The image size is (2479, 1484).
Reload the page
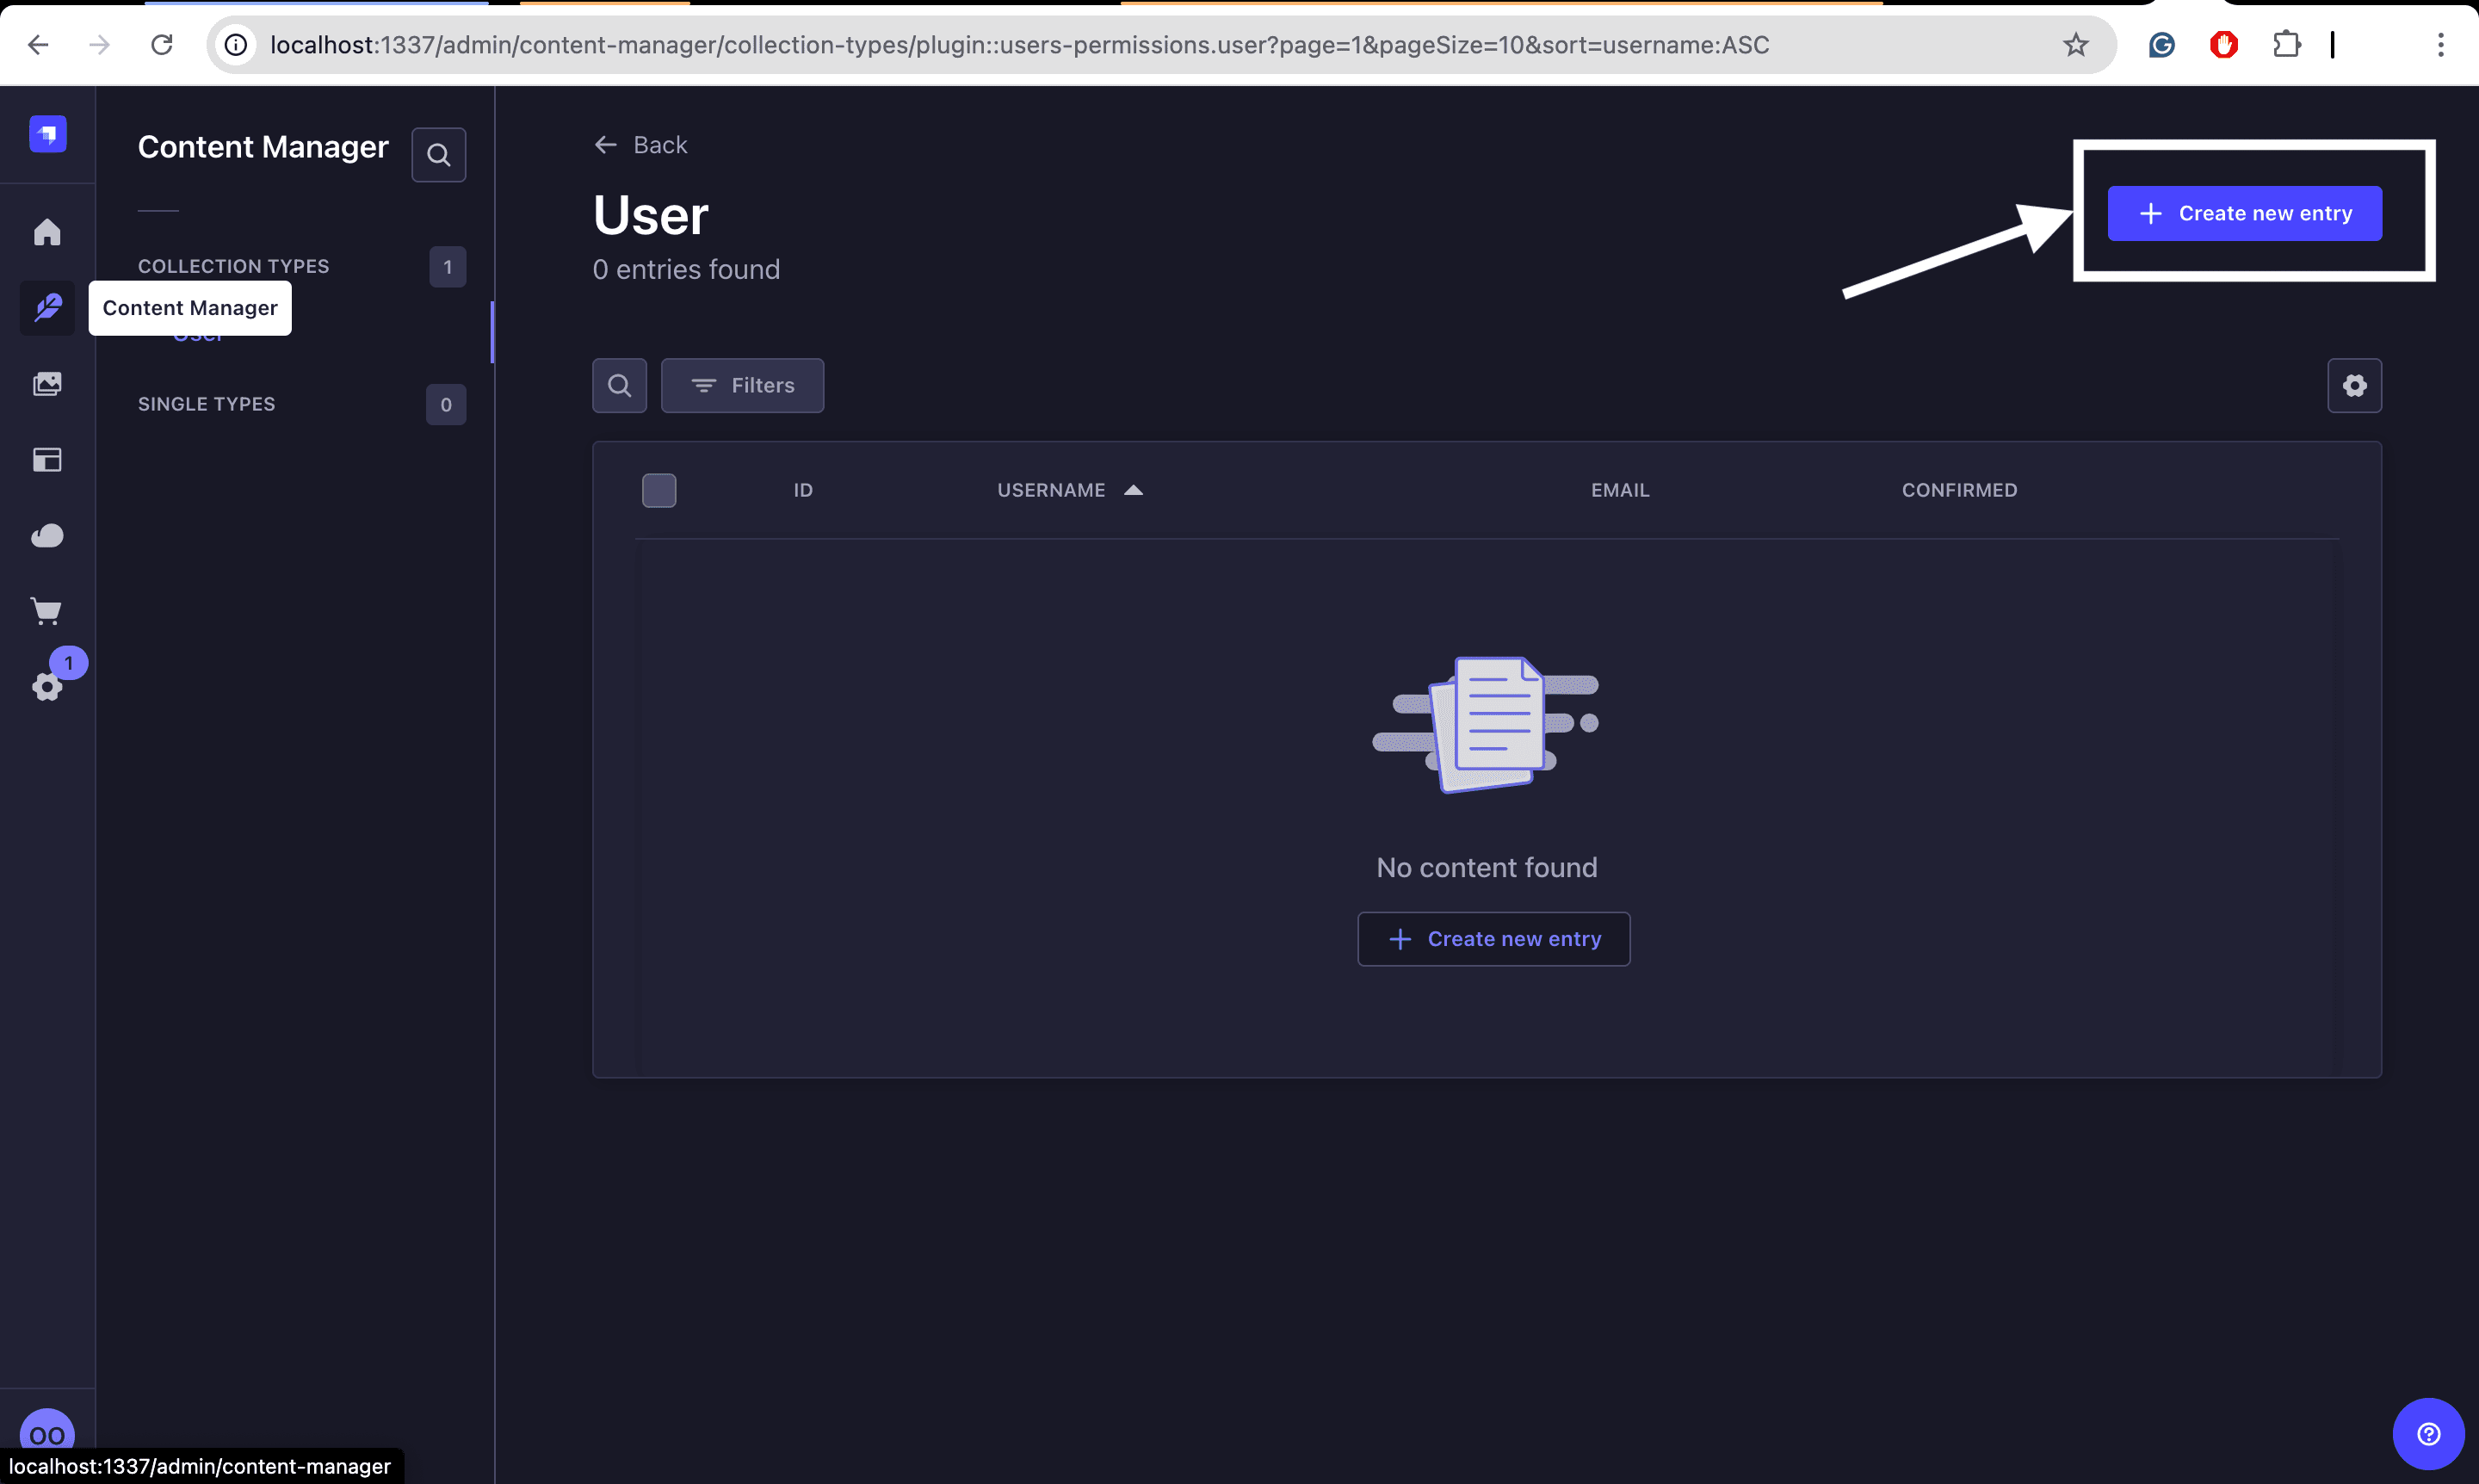tap(162, 44)
